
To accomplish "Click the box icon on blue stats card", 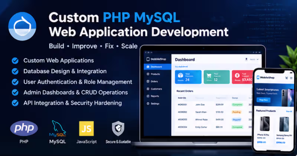I will coord(180,75).
